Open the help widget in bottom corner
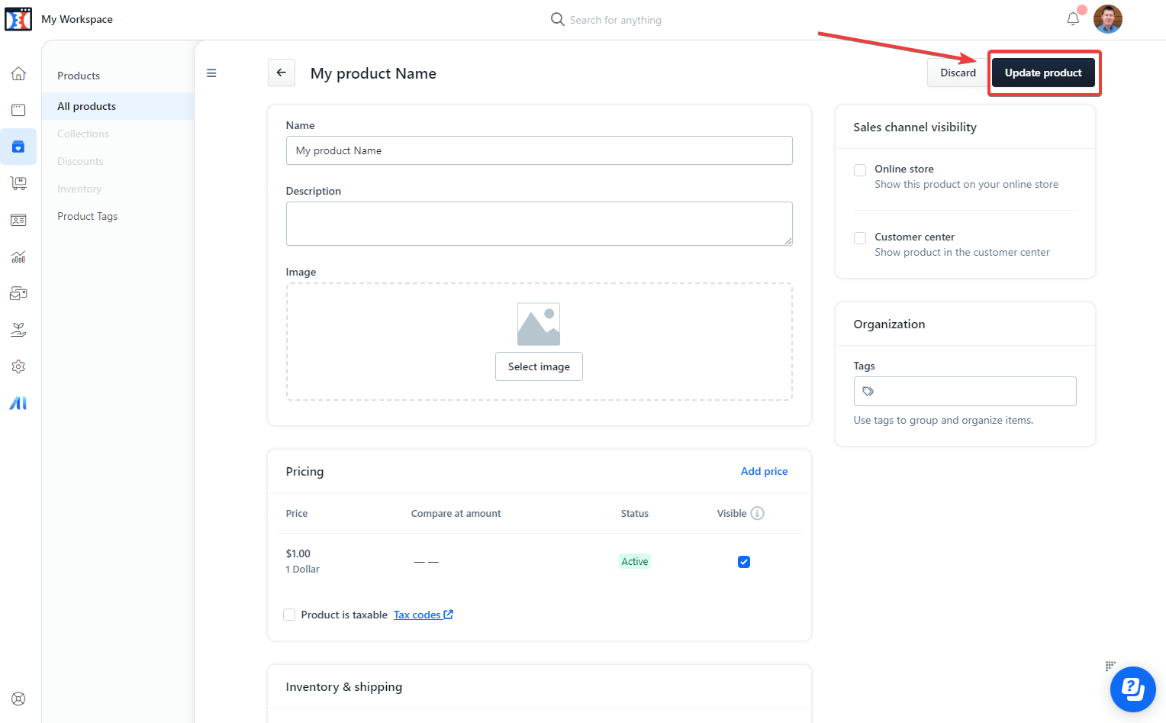The height and width of the screenshot is (723, 1166). [1132, 689]
